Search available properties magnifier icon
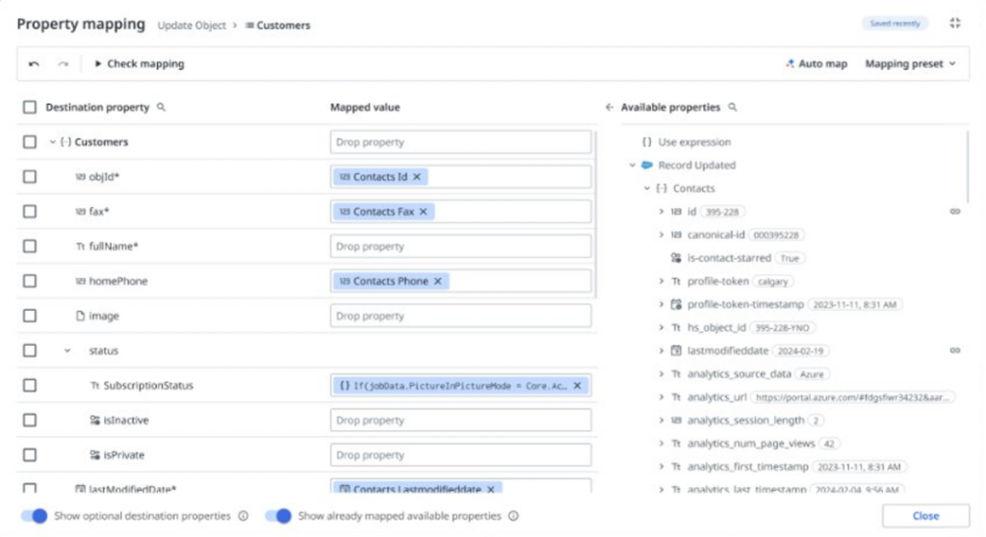986x537 pixels. (732, 108)
